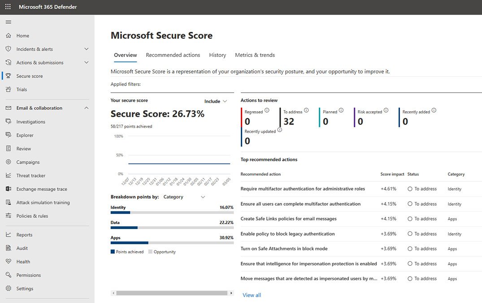Click the Settings gear icon
The height and width of the screenshot is (303, 482).
pyautogui.click(x=9, y=289)
